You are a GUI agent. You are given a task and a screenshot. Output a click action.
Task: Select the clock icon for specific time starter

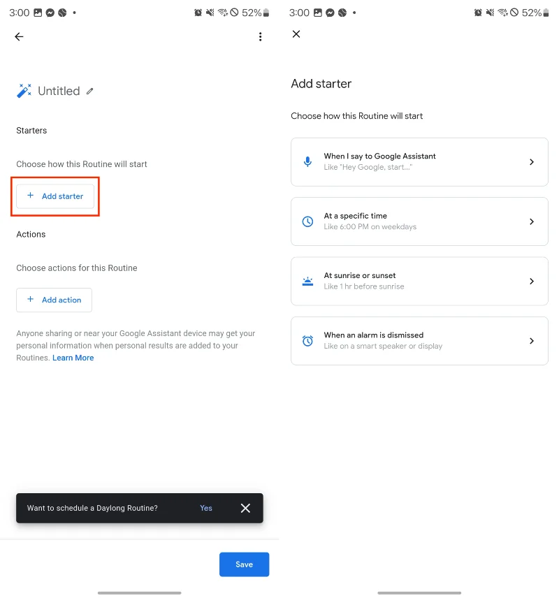[307, 221]
